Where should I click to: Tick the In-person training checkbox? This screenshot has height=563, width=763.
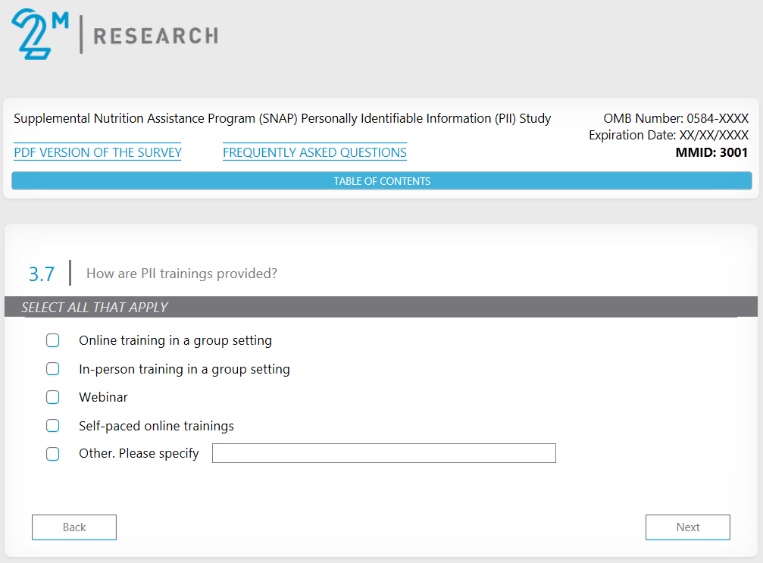[x=52, y=369]
